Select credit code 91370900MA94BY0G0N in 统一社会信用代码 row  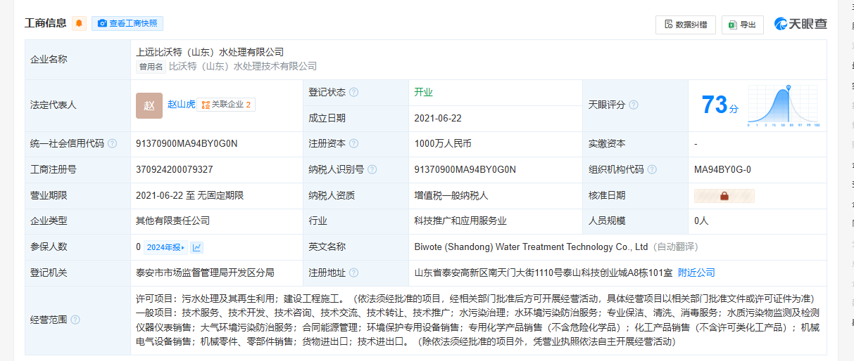187,143
